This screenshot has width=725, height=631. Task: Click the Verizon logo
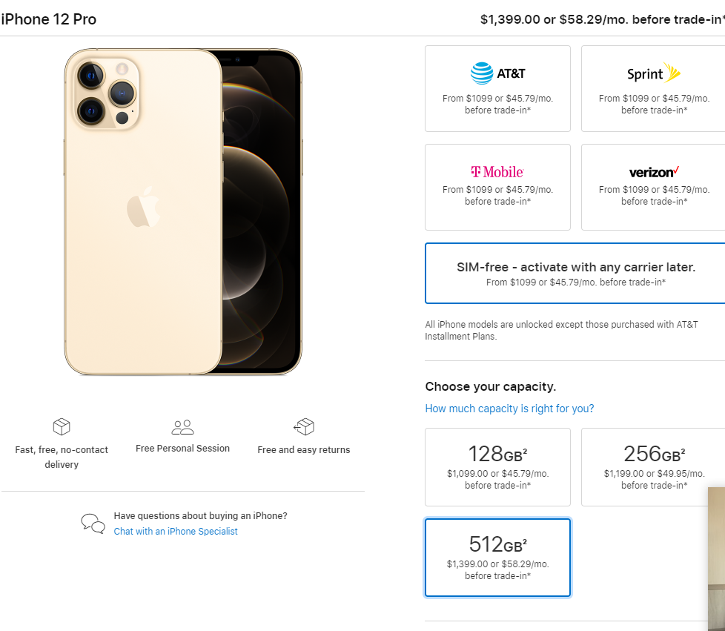tap(654, 172)
